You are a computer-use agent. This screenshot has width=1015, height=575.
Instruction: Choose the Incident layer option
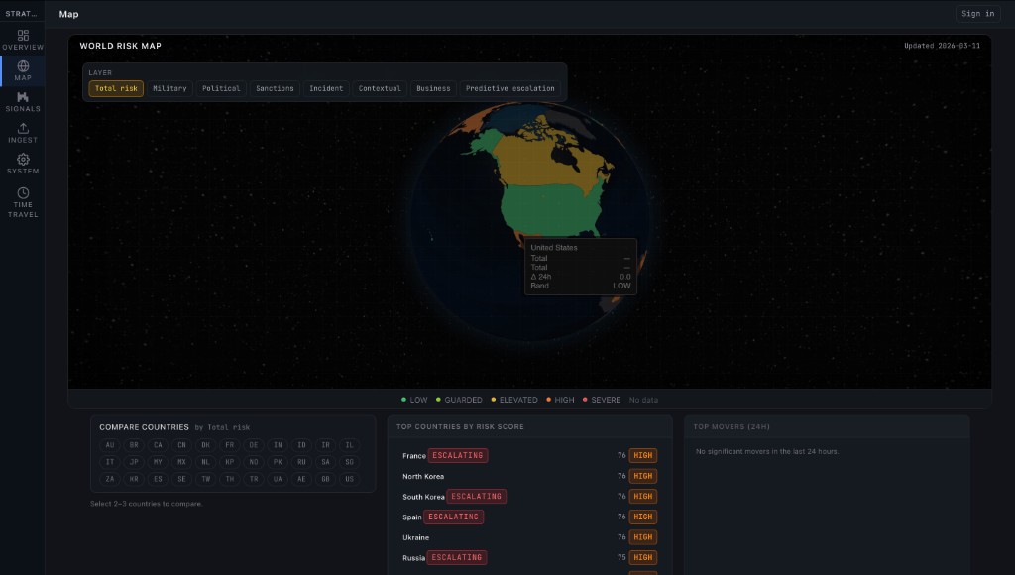click(326, 88)
